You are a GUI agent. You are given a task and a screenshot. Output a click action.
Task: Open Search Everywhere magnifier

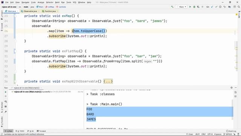pyautogui.click(x=239, y=7)
